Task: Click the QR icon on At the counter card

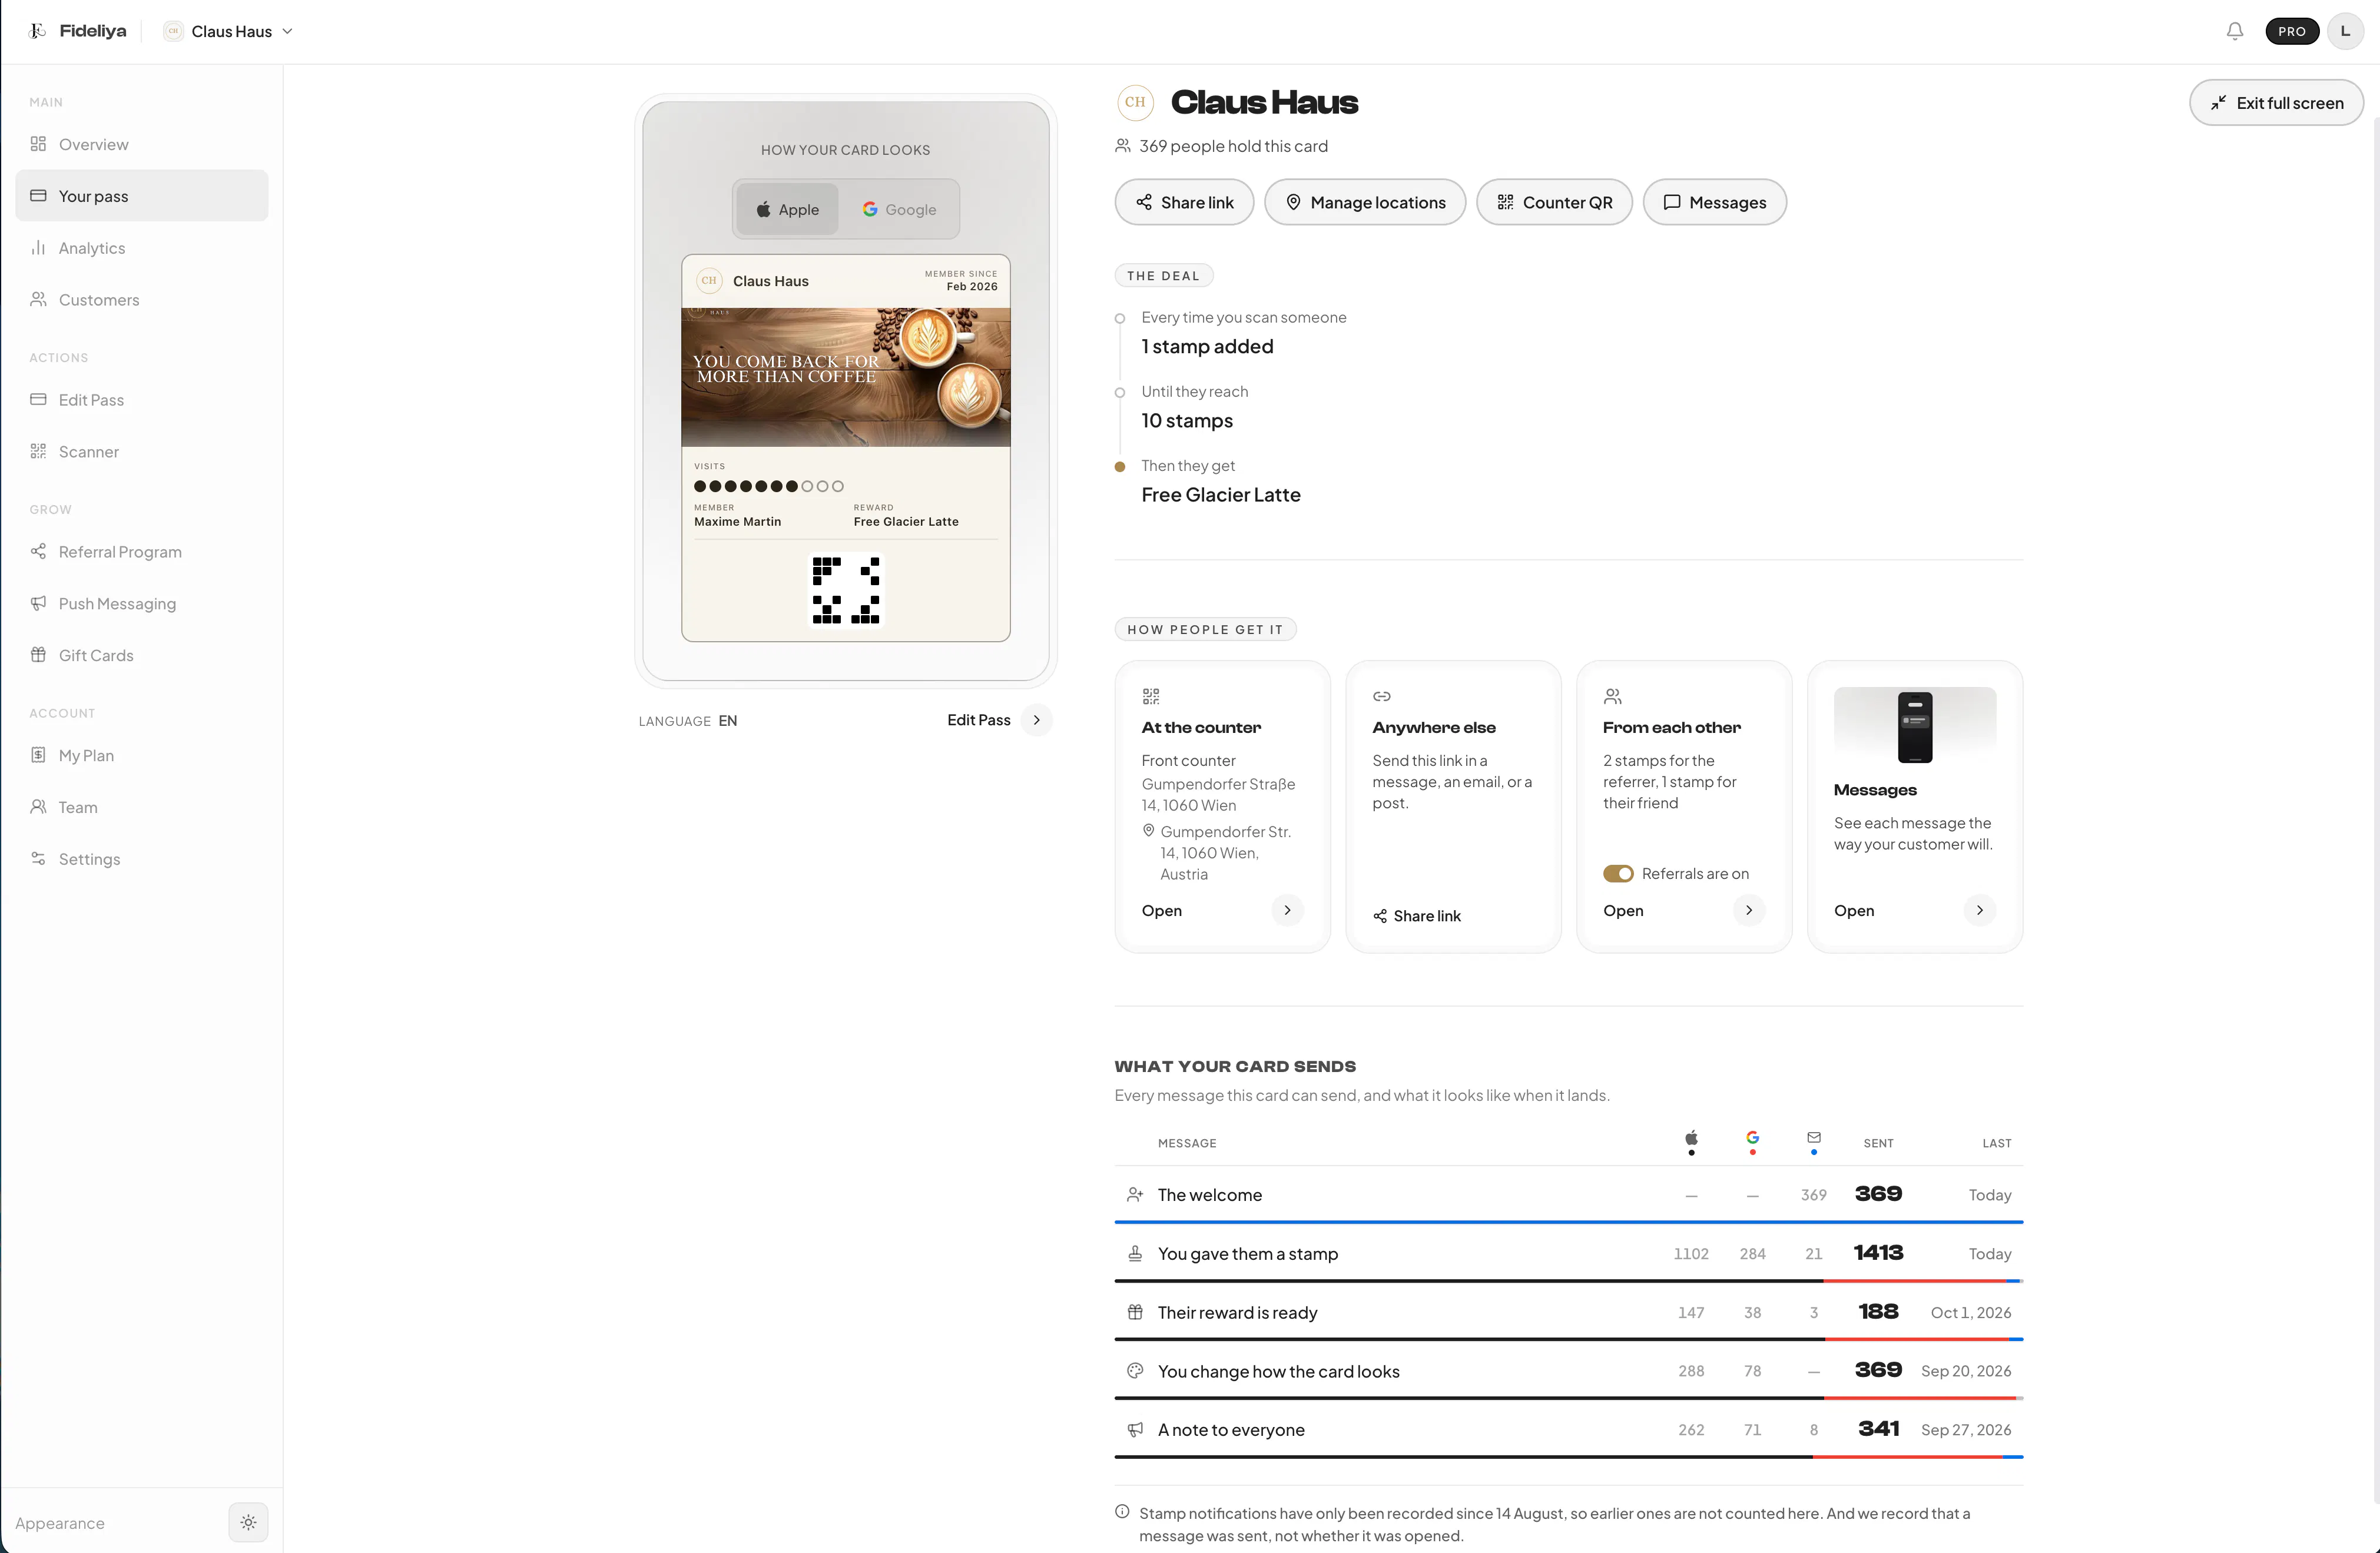Action: tap(1151, 696)
